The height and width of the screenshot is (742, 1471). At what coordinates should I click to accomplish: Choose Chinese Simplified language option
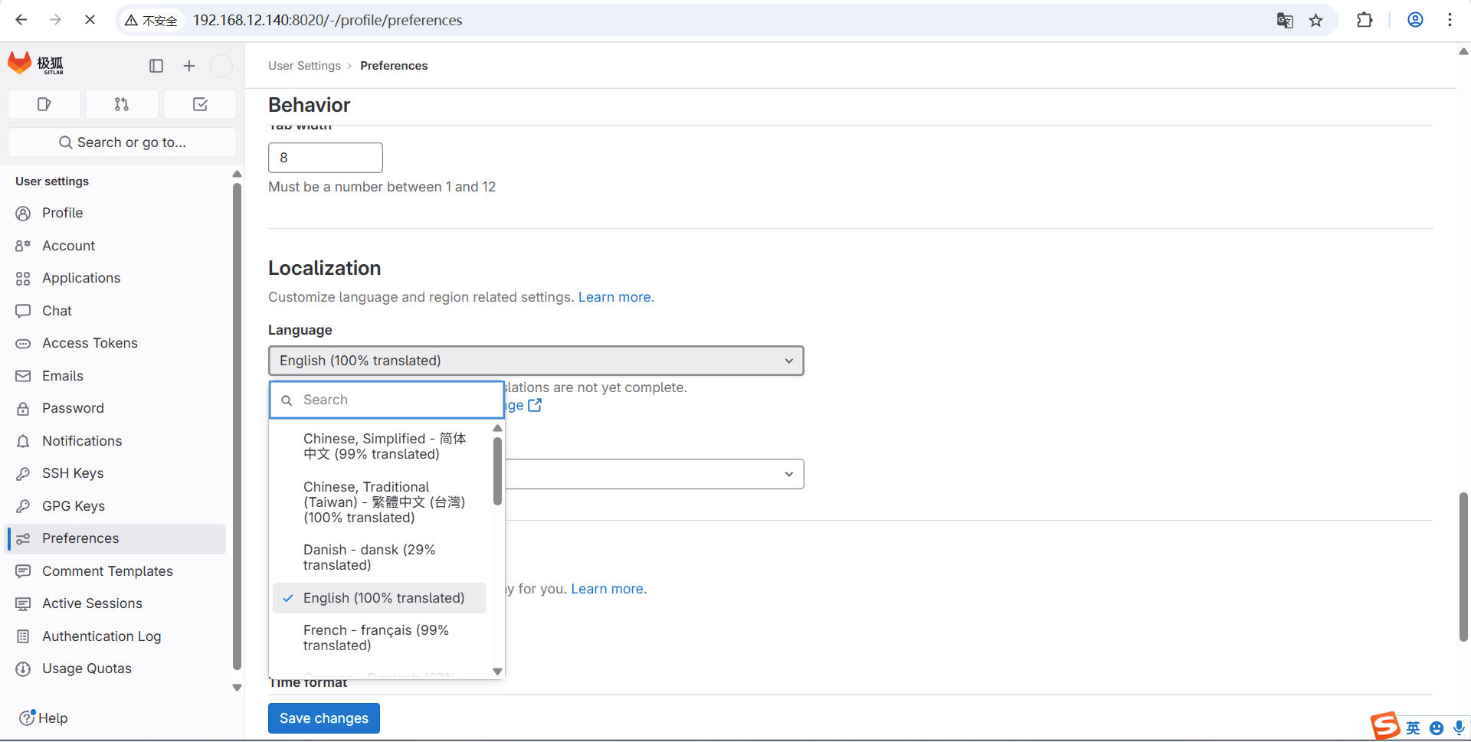pos(384,446)
